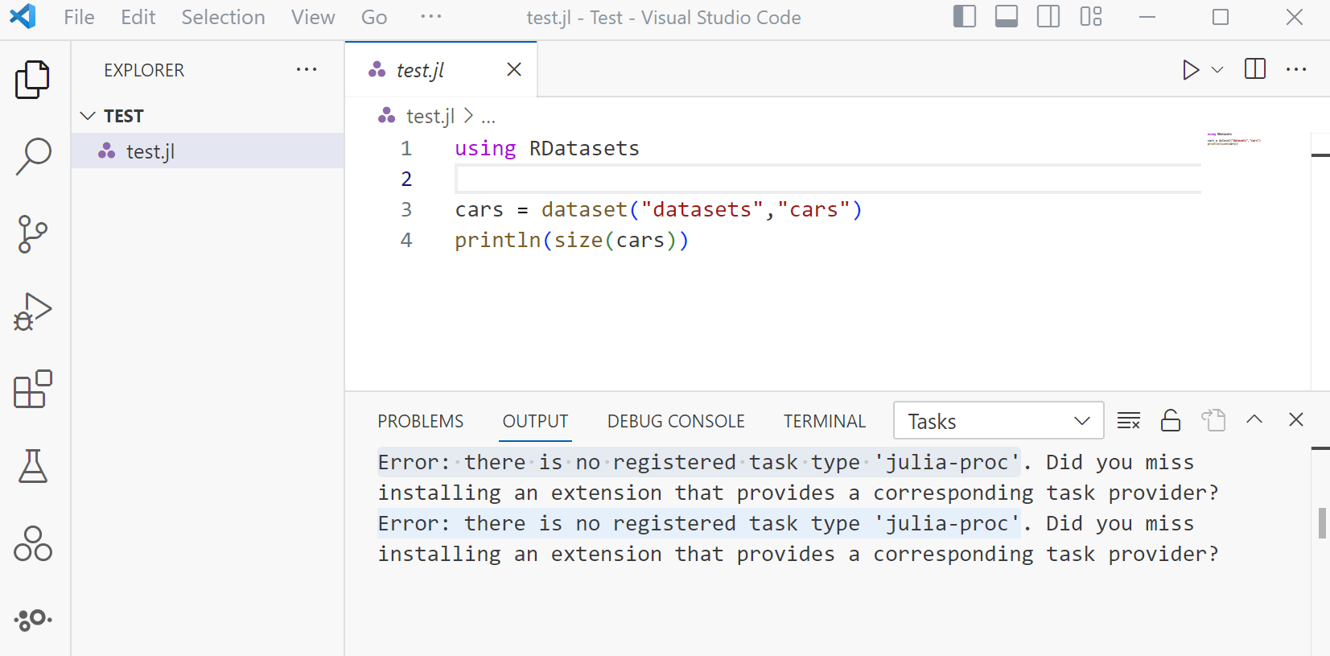Click the VS Code logo icon
This screenshot has height=656, width=1330.
pyautogui.click(x=23, y=17)
